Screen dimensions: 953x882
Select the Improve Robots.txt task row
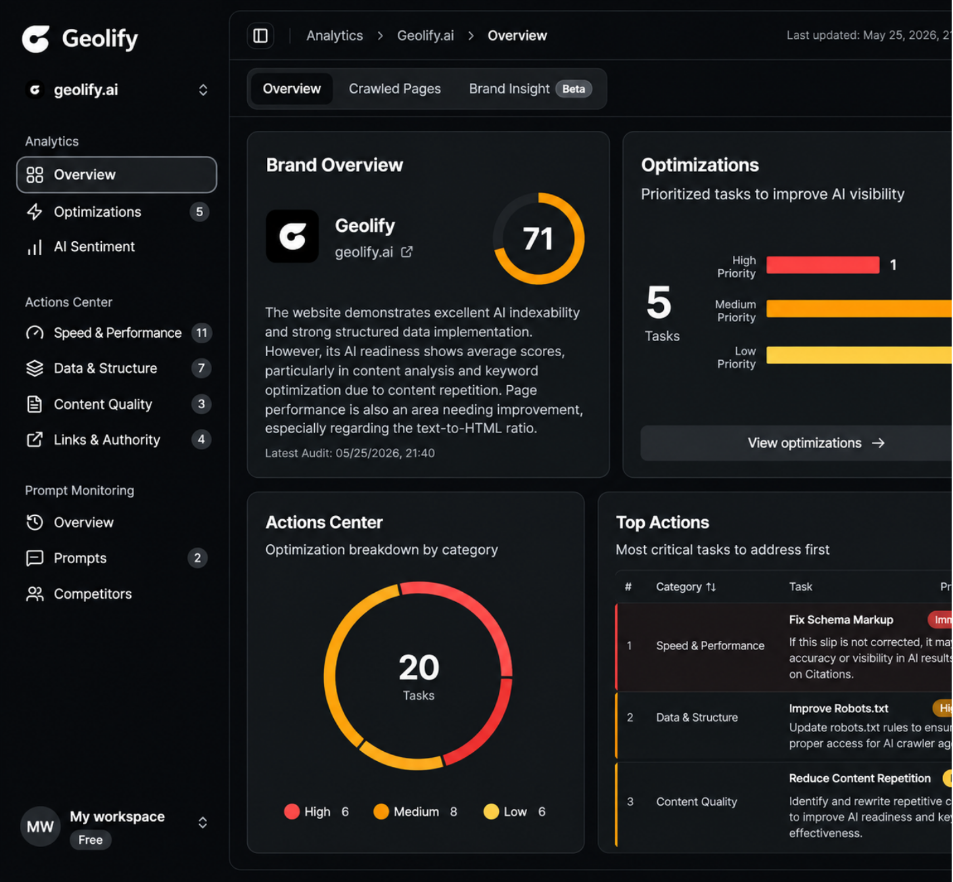[784, 727]
